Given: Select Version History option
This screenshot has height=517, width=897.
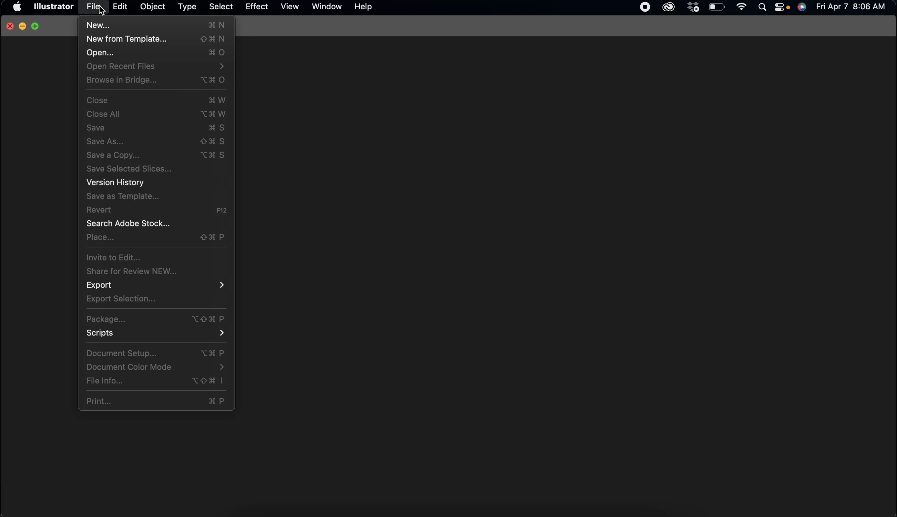Looking at the screenshot, I should point(115,182).
